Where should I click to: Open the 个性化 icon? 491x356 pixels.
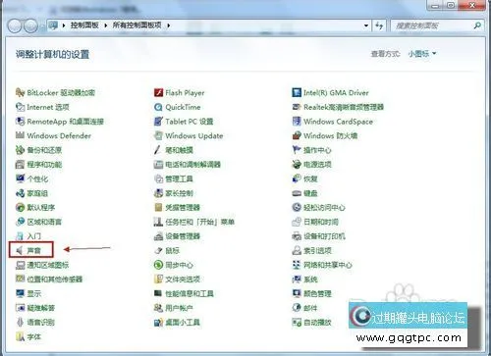point(20,178)
